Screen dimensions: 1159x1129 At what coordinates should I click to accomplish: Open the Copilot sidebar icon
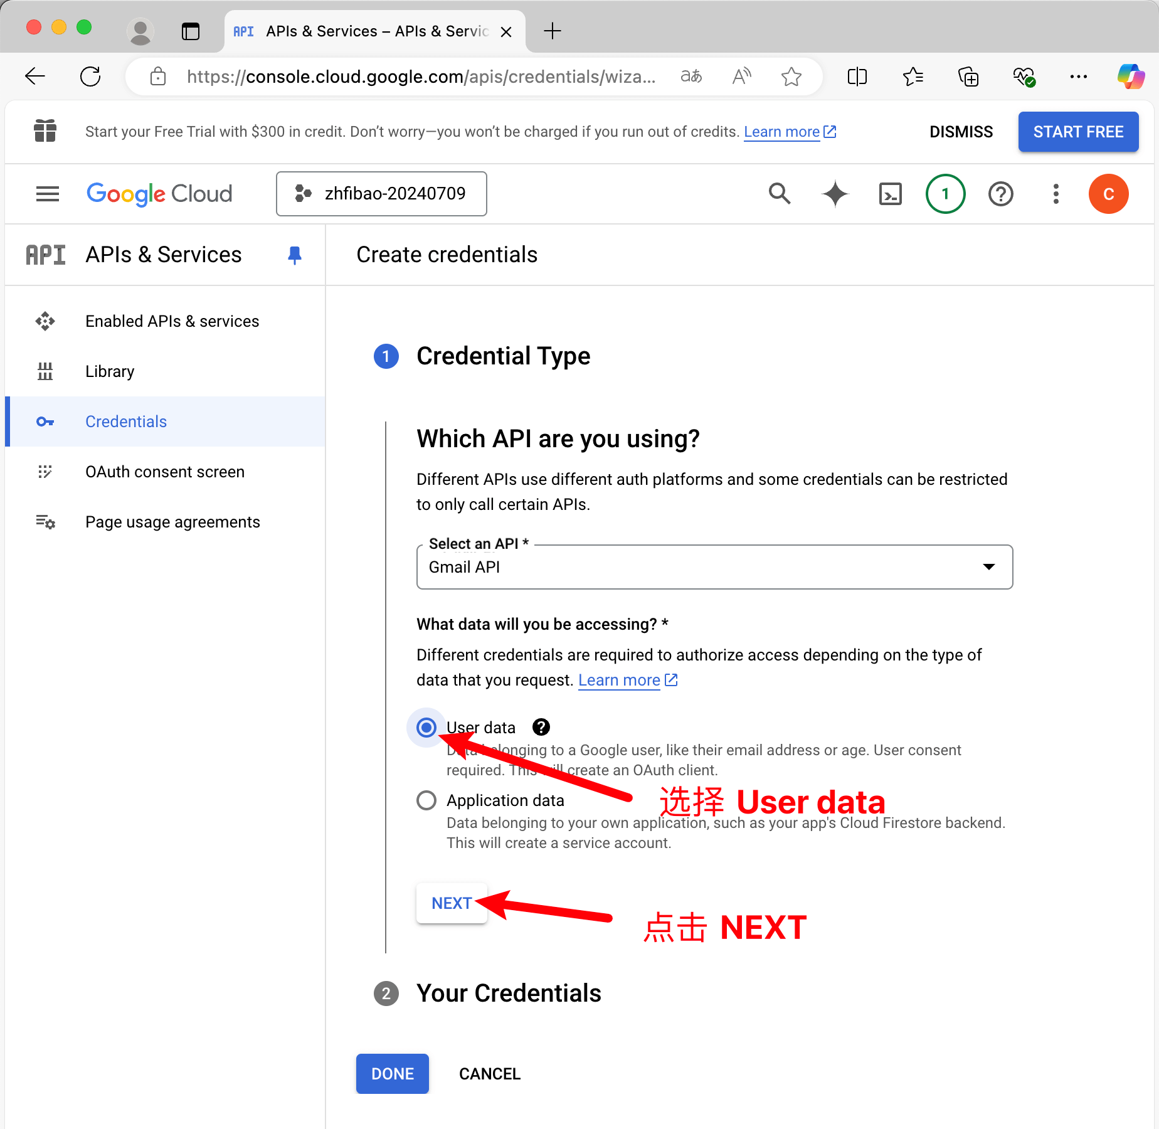pos(1131,77)
